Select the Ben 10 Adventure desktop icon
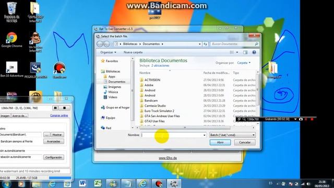 11,69
